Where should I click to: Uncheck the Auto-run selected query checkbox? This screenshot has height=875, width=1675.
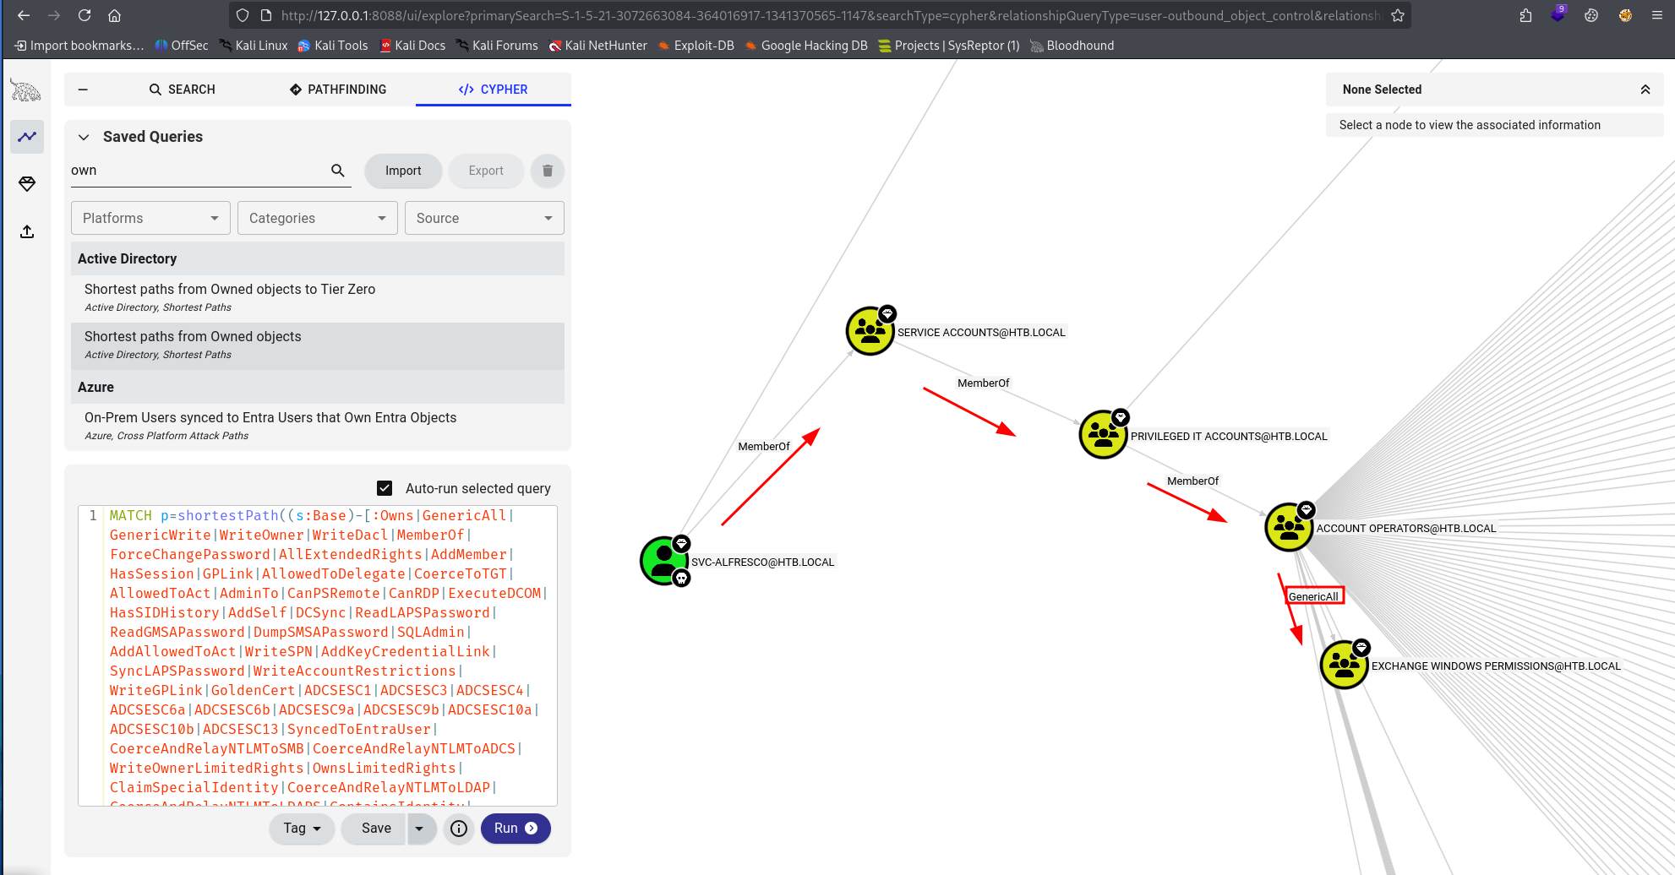[x=385, y=488]
